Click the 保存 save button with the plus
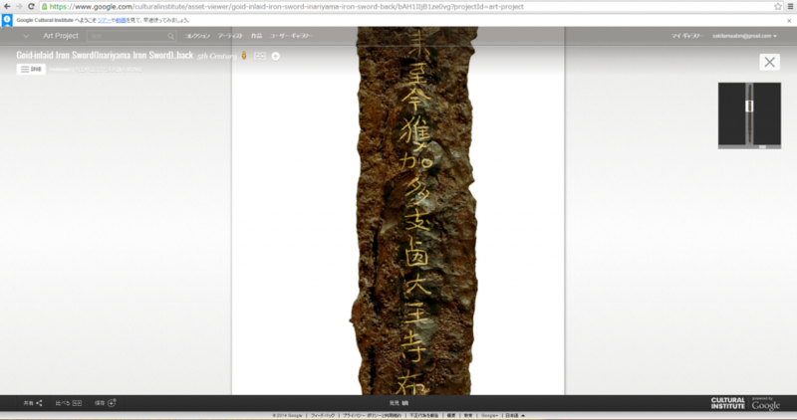The width and height of the screenshot is (797, 420). click(106, 403)
